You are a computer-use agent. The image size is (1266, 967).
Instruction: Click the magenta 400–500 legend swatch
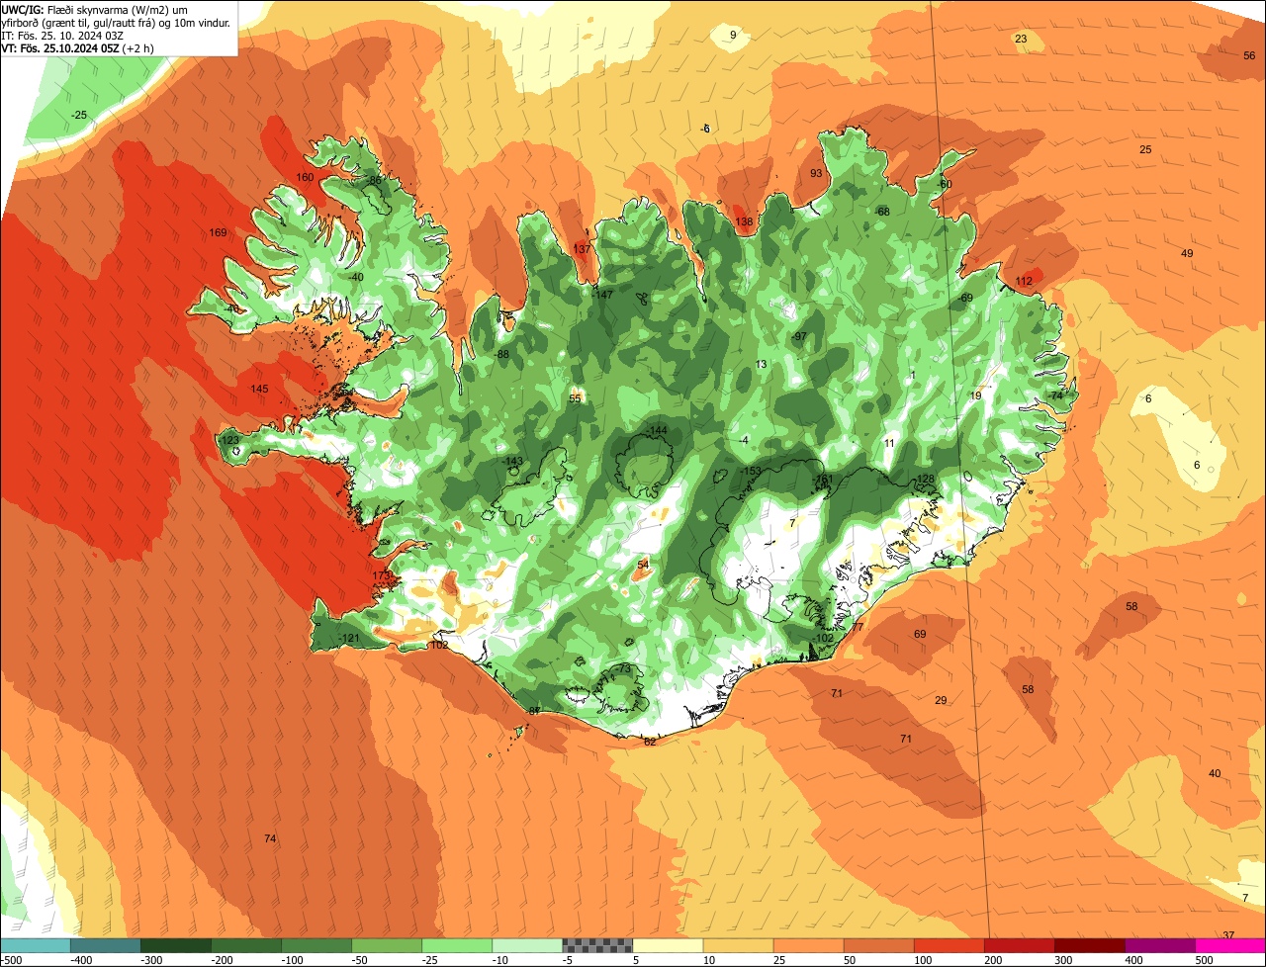[x=1160, y=945]
